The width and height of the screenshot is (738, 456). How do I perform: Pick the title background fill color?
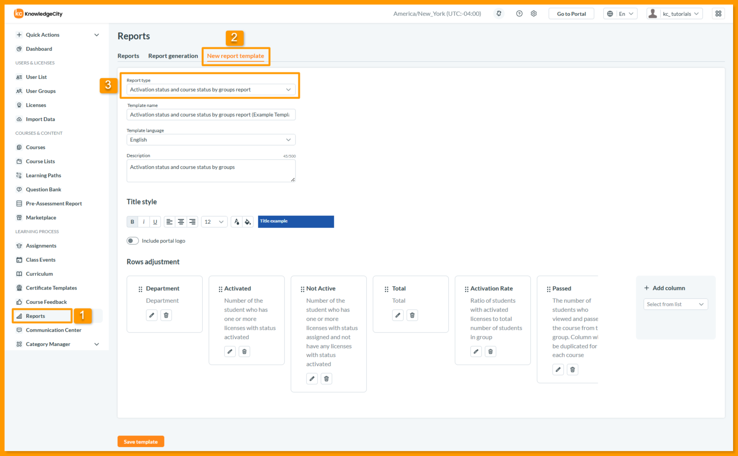248,222
